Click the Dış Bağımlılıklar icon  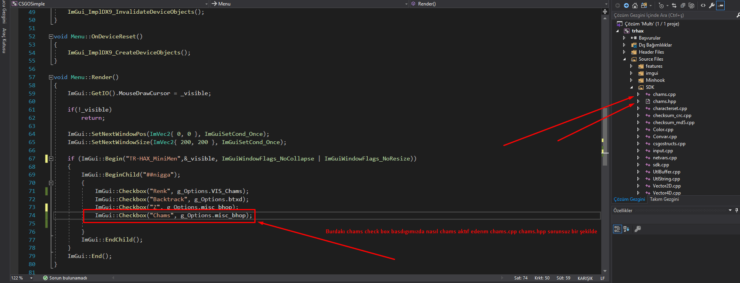634,45
